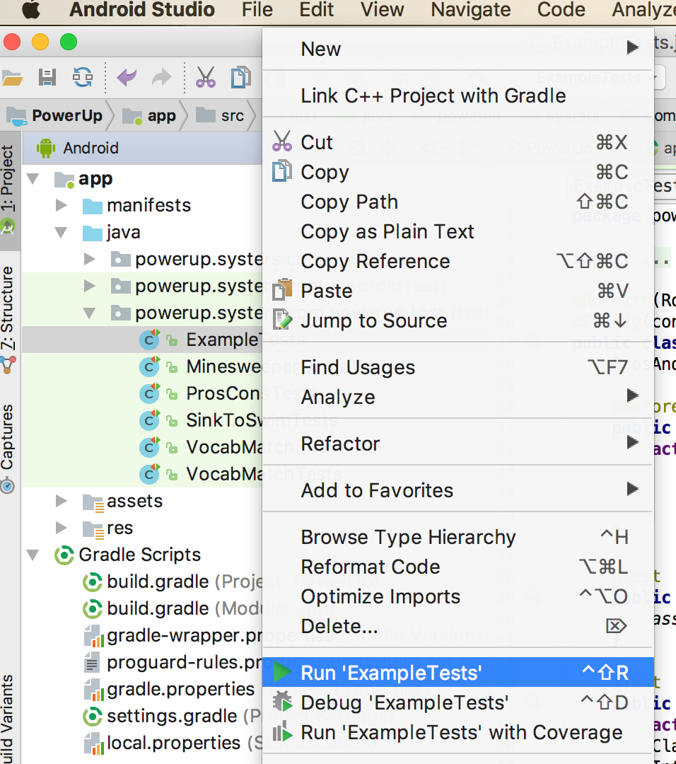Click the Cut scissors icon in toolbar

click(206, 77)
